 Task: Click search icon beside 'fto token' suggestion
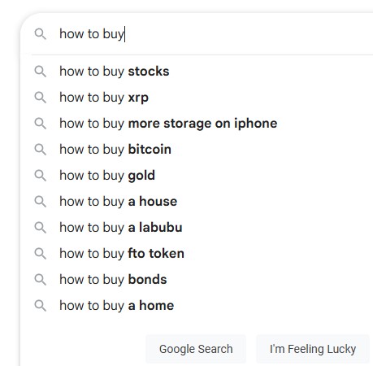pos(41,254)
